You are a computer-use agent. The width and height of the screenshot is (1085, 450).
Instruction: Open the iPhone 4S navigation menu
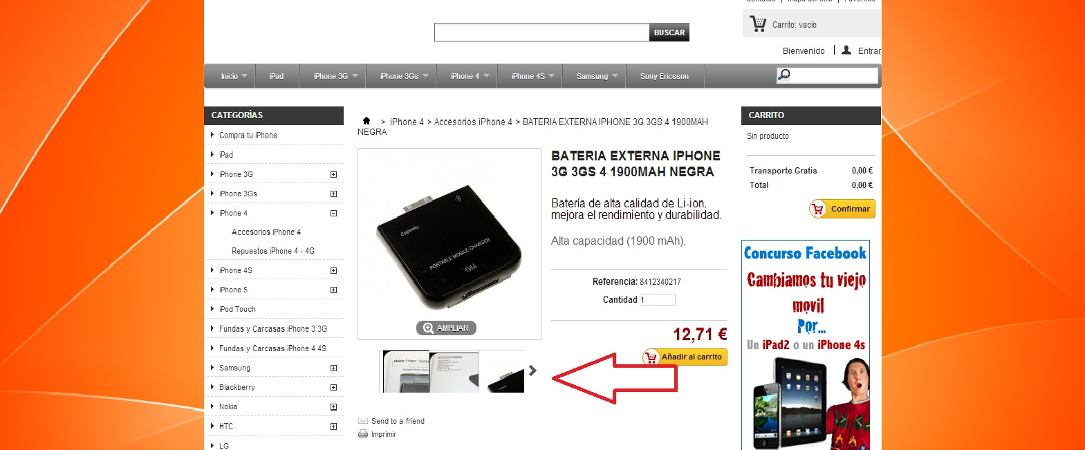coord(532,76)
